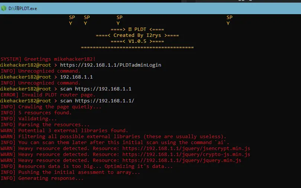Click the 'Created By I2rys' banner line

[x=137, y=35]
